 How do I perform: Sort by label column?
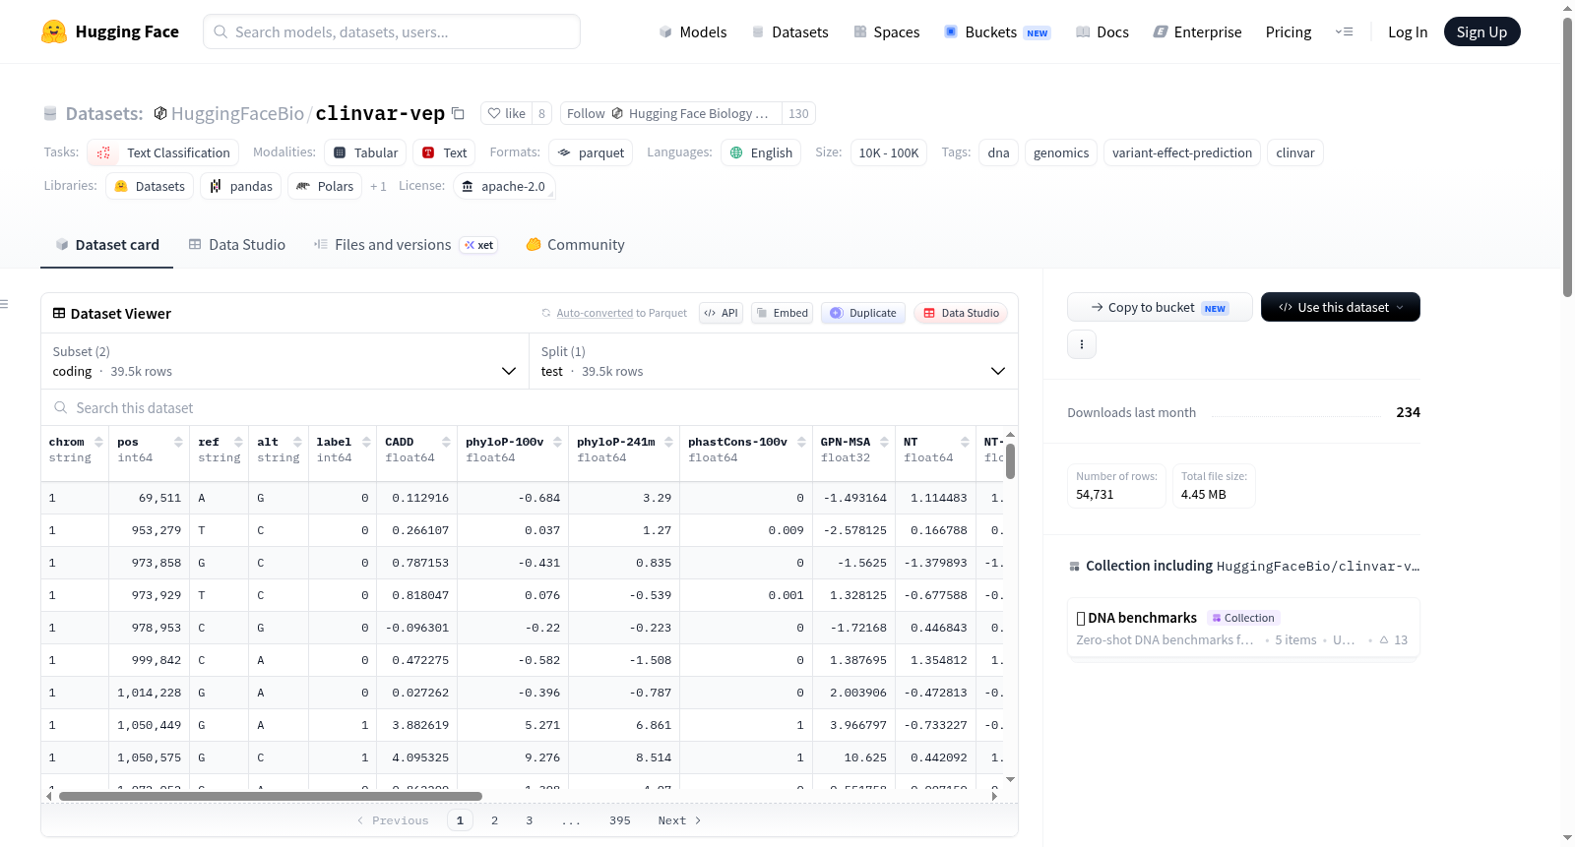tap(366, 442)
